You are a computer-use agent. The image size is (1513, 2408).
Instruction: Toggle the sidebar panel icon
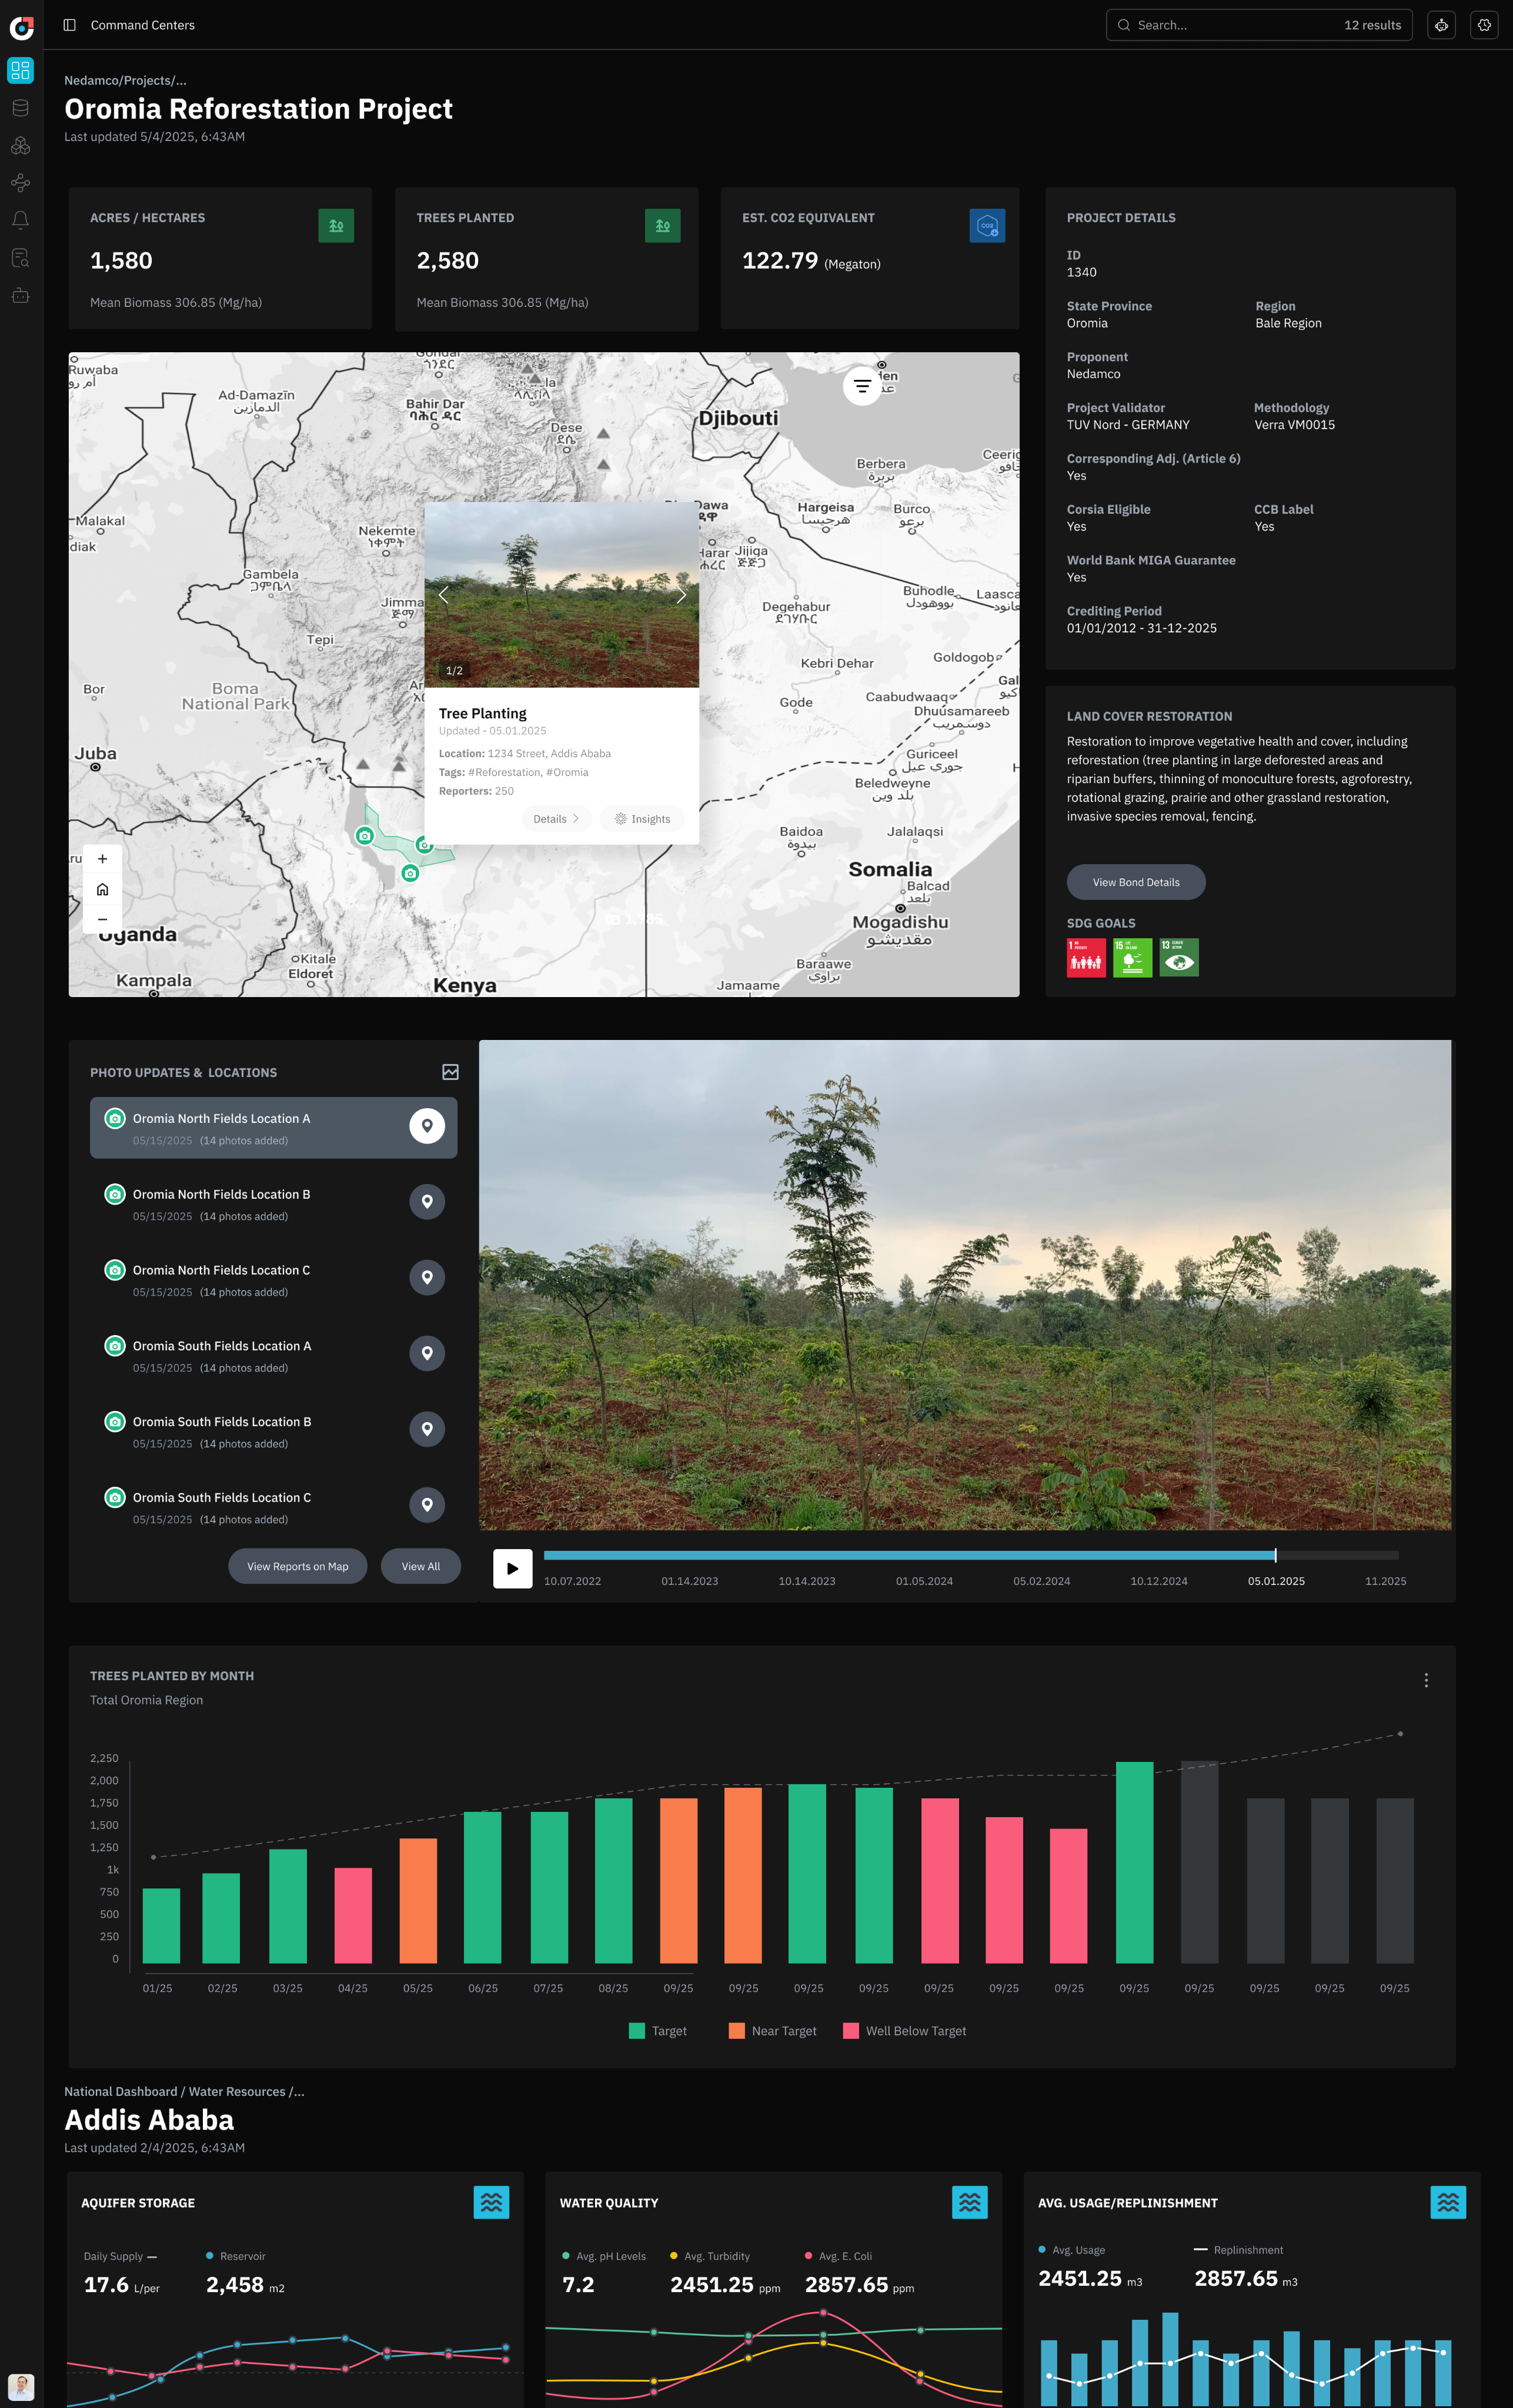pos(69,25)
